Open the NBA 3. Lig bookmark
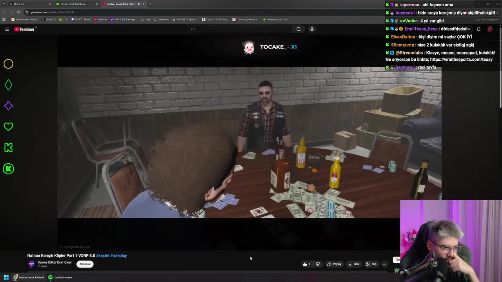 (124, 19)
